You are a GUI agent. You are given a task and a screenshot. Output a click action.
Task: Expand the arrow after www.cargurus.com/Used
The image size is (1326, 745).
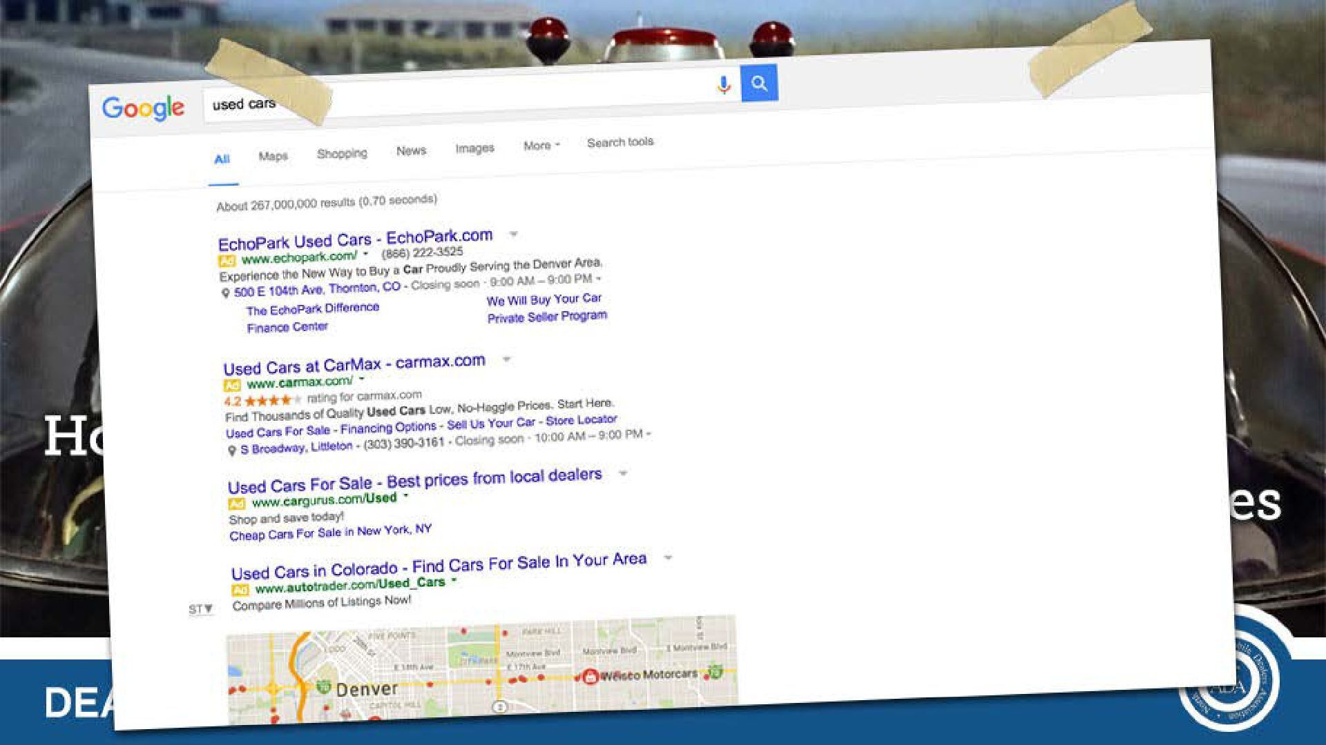(x=405, y=495)
